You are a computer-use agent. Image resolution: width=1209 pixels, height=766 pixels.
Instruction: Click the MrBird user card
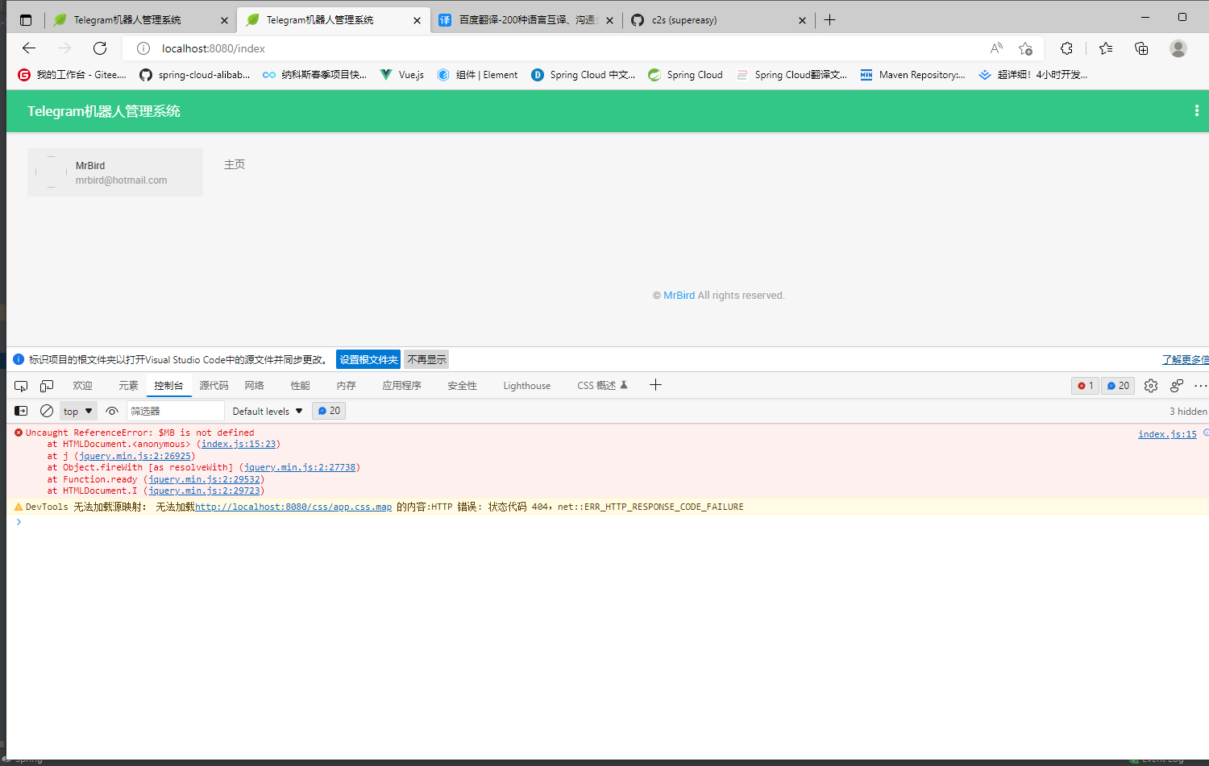(x=115, y=172)
